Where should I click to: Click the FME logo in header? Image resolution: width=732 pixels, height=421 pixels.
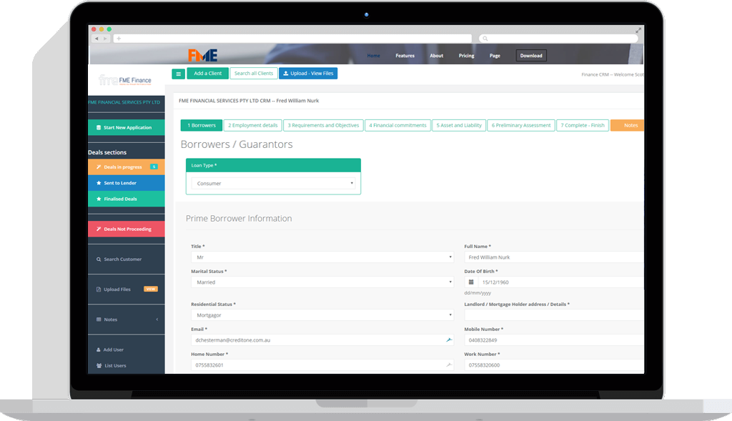[x=202, y=55]
